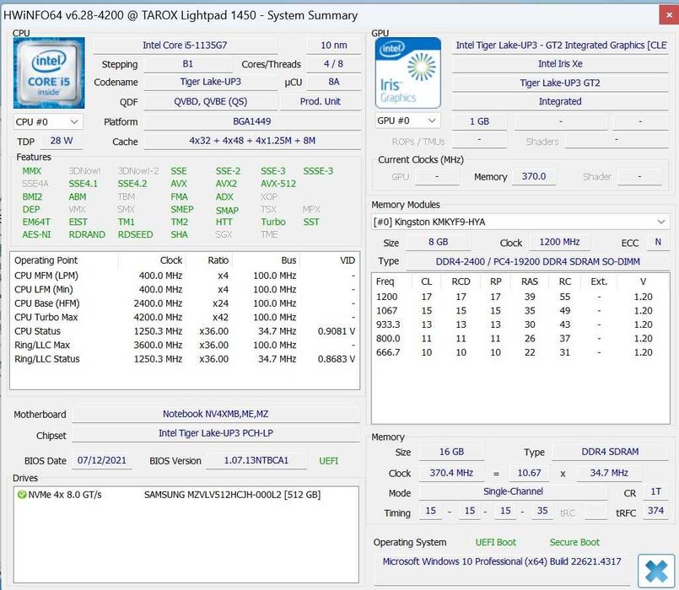Click the Intel Iris Xe field

tap(561, 64)
